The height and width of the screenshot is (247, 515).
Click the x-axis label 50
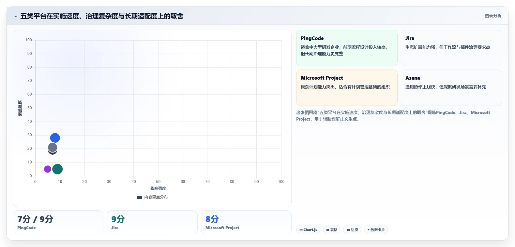[158, 182]
